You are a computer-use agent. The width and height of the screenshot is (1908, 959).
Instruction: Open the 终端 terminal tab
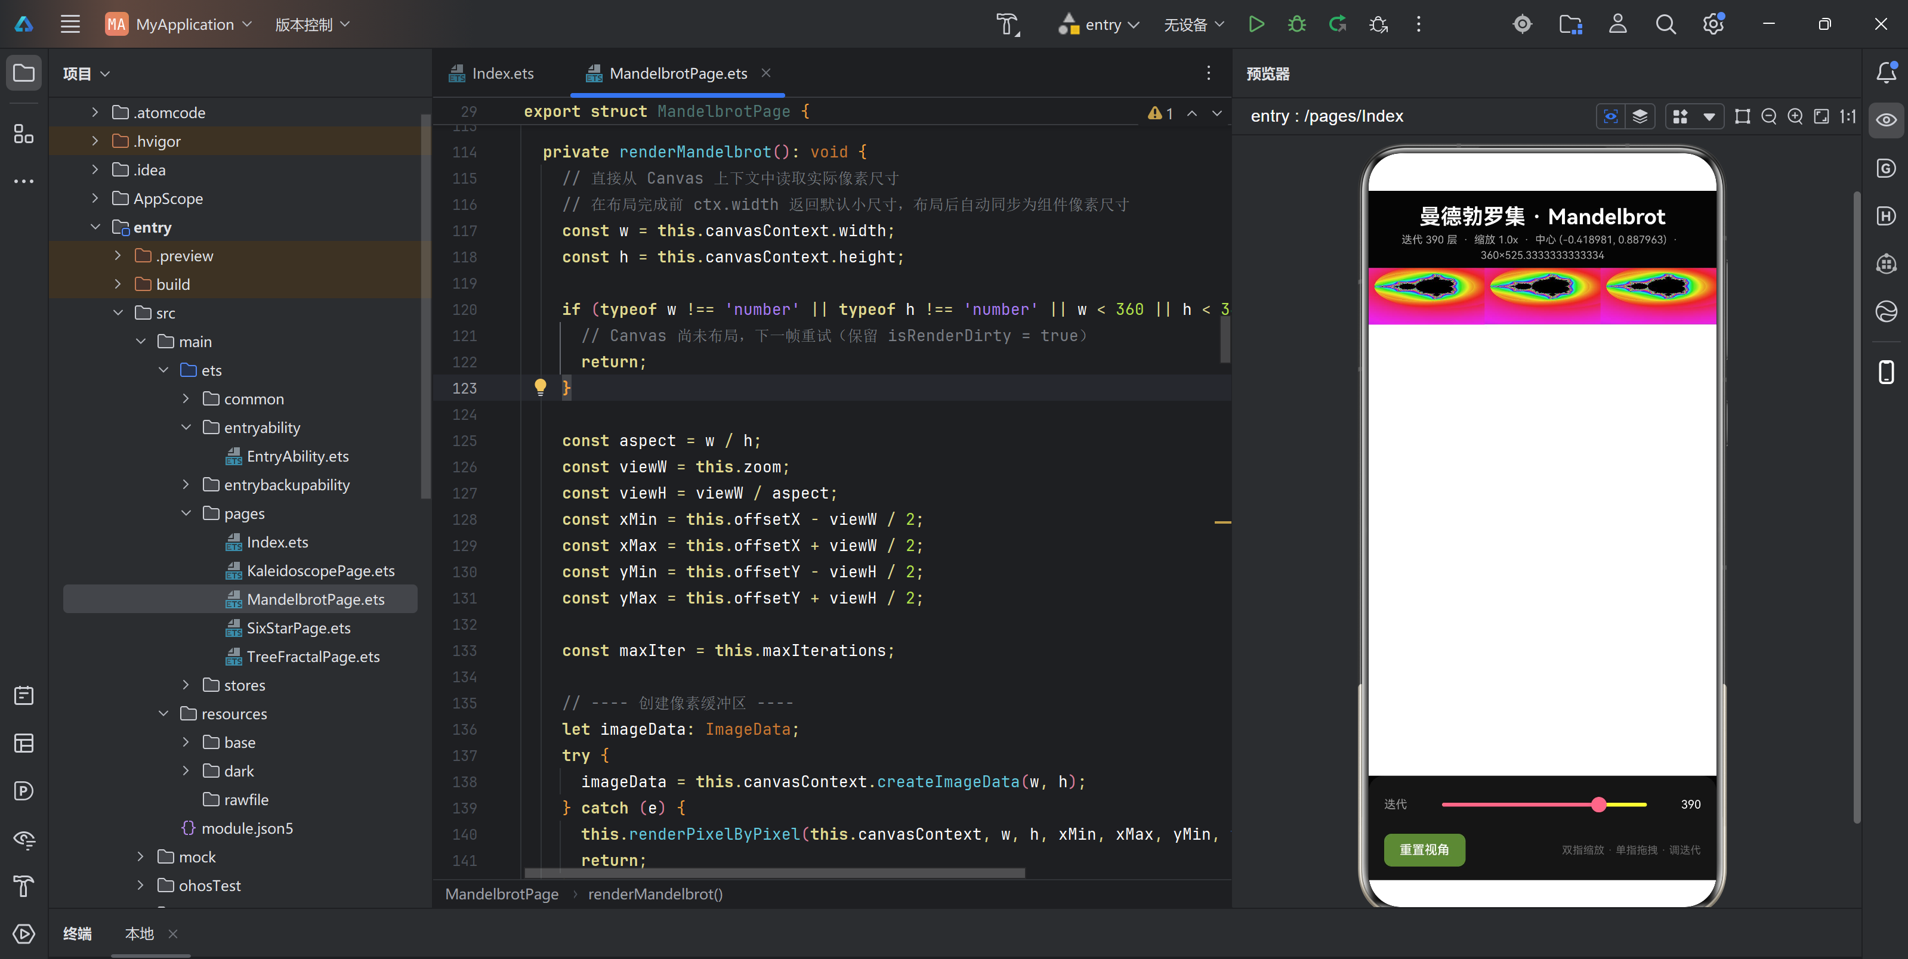pyautogui.click(x=77, y=934)
